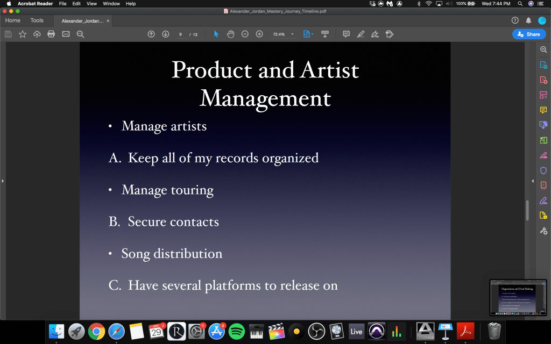This screenshot has height=344, width=551.
Task: Add a sticky note comment
Action: coord(346,34)
